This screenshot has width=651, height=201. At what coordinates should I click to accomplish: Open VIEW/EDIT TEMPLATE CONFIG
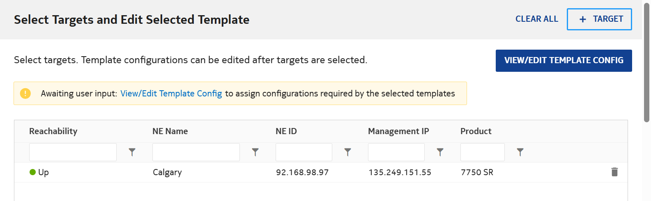coord(564,61)
